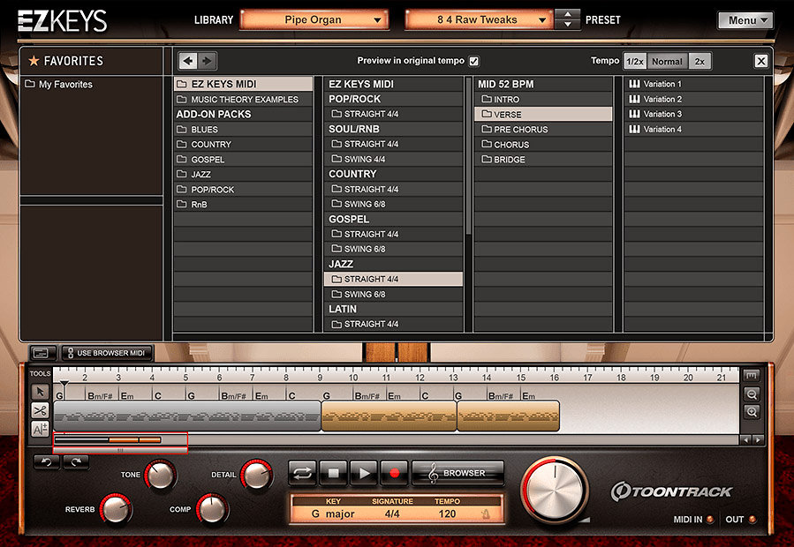Step through presets with arrow stepper

[568, 19]
